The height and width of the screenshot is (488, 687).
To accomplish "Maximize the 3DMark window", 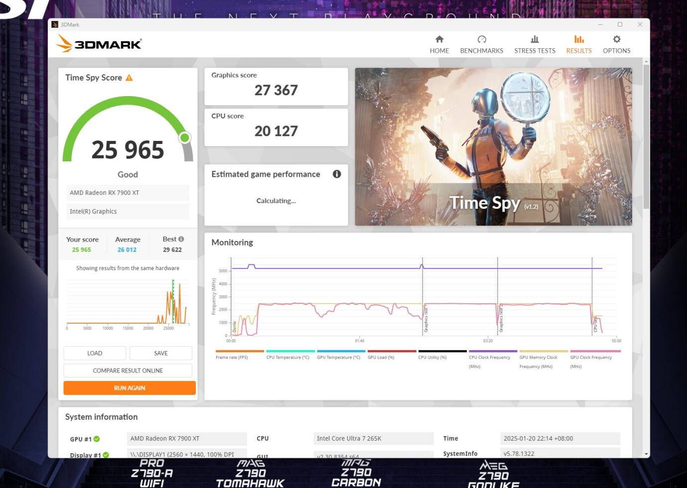I will pyautogui.click(x=620, y=24).
